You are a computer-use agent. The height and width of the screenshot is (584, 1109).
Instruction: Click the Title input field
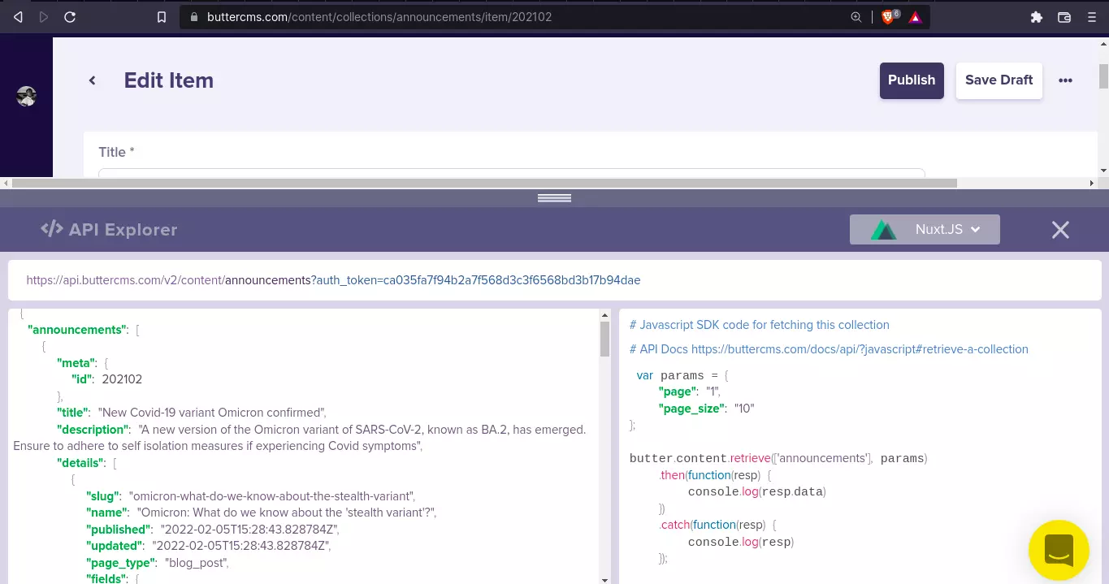point(512,172)
